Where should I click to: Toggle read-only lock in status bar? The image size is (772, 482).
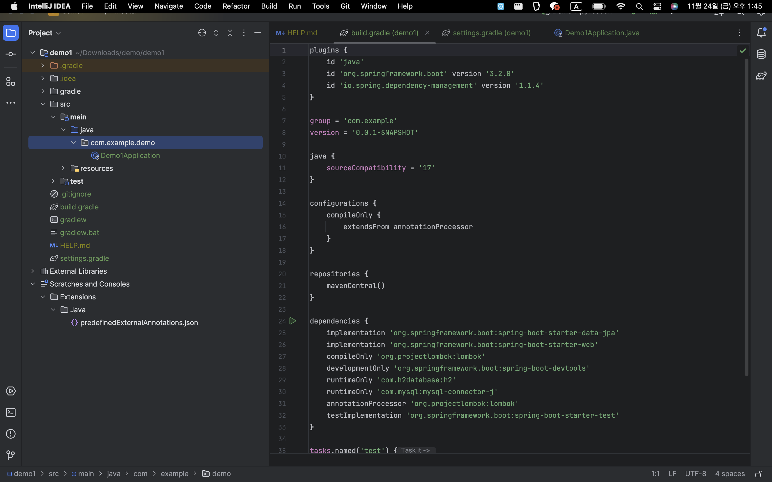(x=759, y=474)
